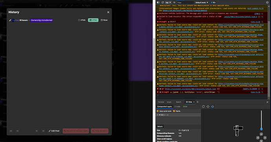Image resolution: width=271 pixels, height=142 pixels.
Task: Switch to the Issues drawer tab
Action: pyautogui.click(x=169, y=102)
